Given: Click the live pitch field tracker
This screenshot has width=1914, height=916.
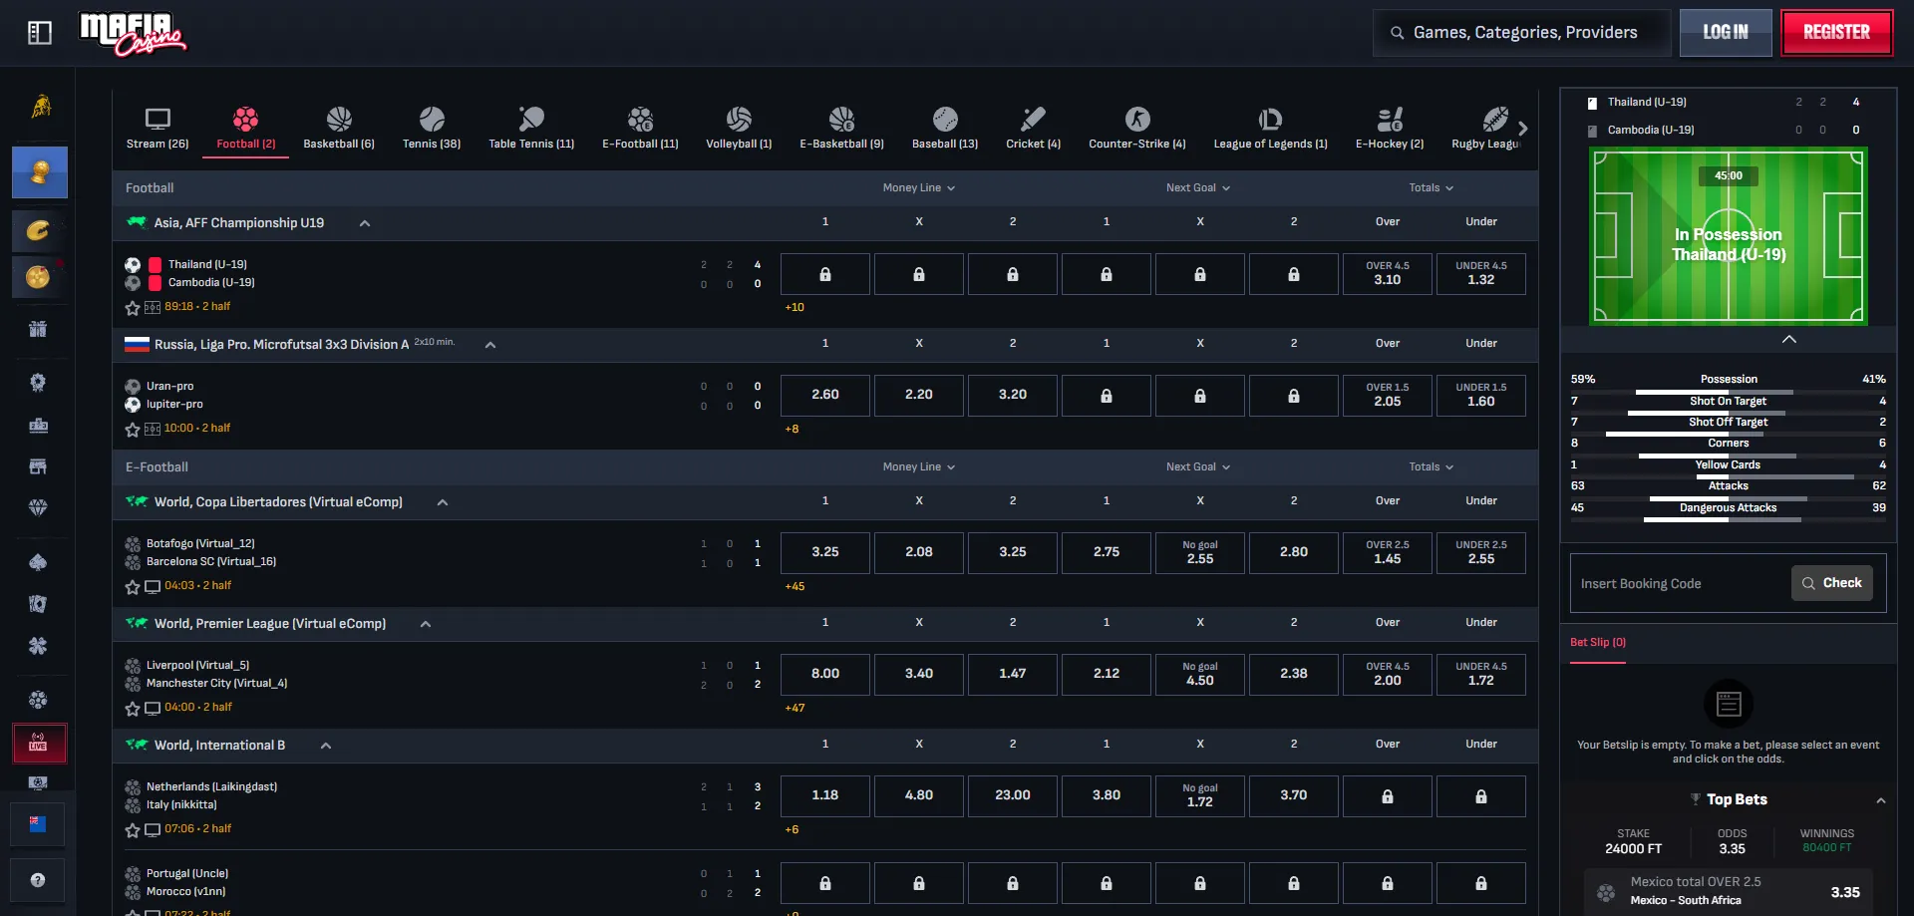Looking at the screenshot, I should coord(1729,236).
